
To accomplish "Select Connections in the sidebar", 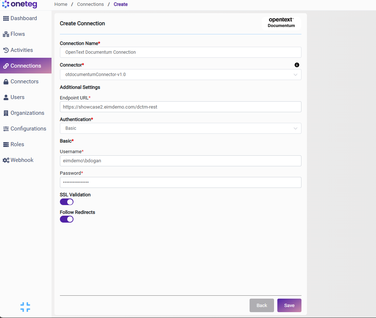I will click(26, 66).
